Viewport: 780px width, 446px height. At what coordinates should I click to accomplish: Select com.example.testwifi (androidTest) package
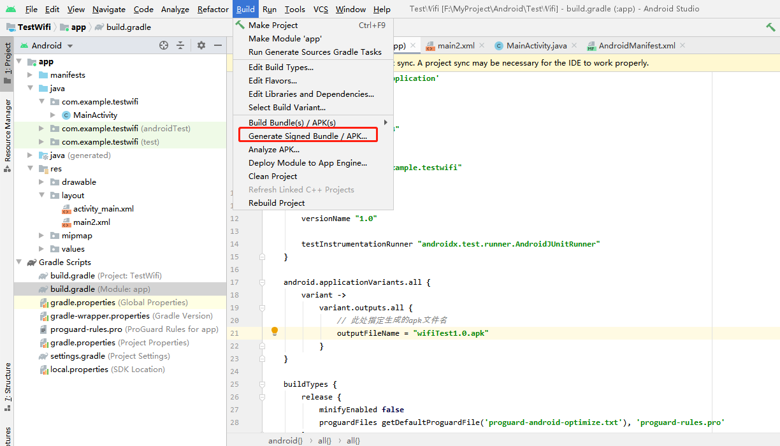pyautogui.click(x=120, y=129)
